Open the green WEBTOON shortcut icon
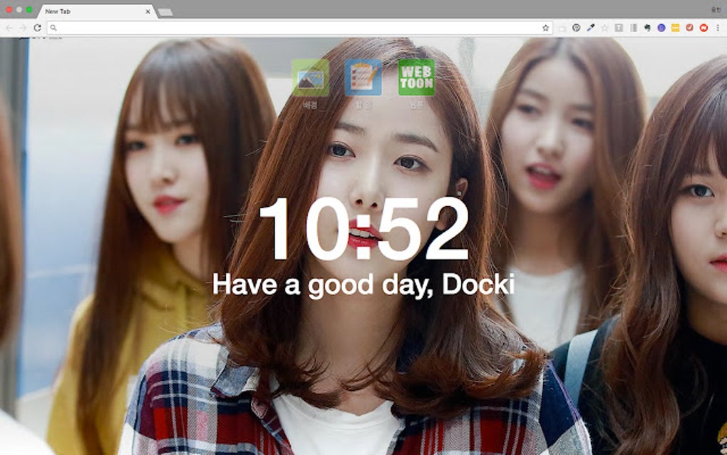The height and width of the screenshot is (455, 727). point(418,76)
